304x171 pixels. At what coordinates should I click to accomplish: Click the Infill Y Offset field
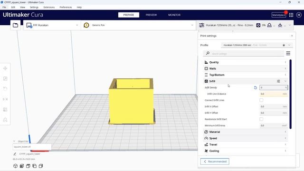[x=274, y=113]
